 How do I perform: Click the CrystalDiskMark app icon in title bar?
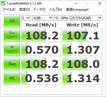coord(3,3)
